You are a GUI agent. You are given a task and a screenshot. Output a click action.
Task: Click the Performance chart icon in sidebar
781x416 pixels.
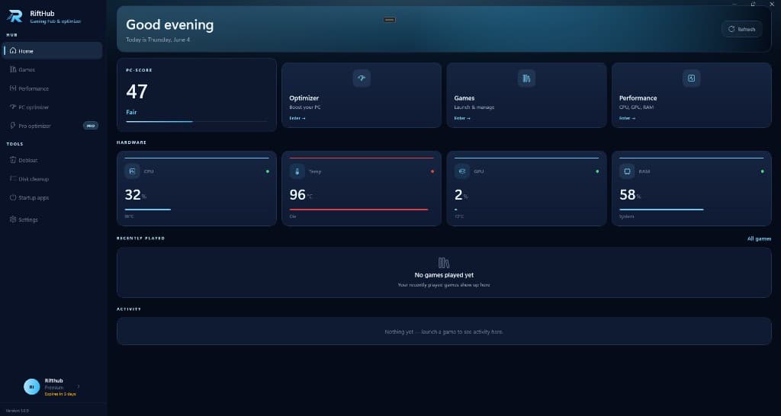click(13, 88)
